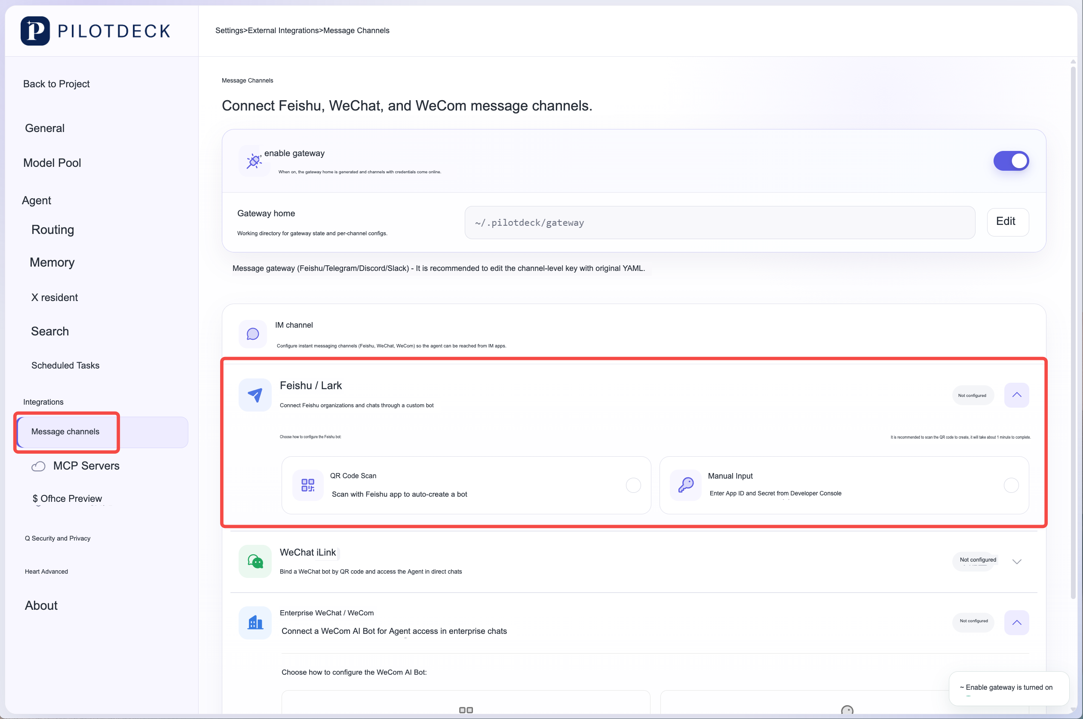The height and width of the screenshot is (719, 1083).
Task: Click the enable gateway plug icon
Action: (x=254, y=161)
